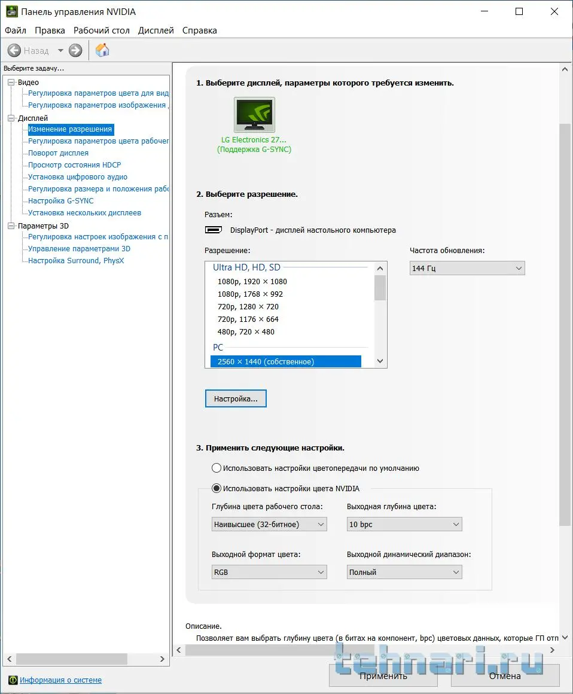The image size is (573, 694).
Task: Click the DisplayPort connector icon
Action: [x=214, y=230]
